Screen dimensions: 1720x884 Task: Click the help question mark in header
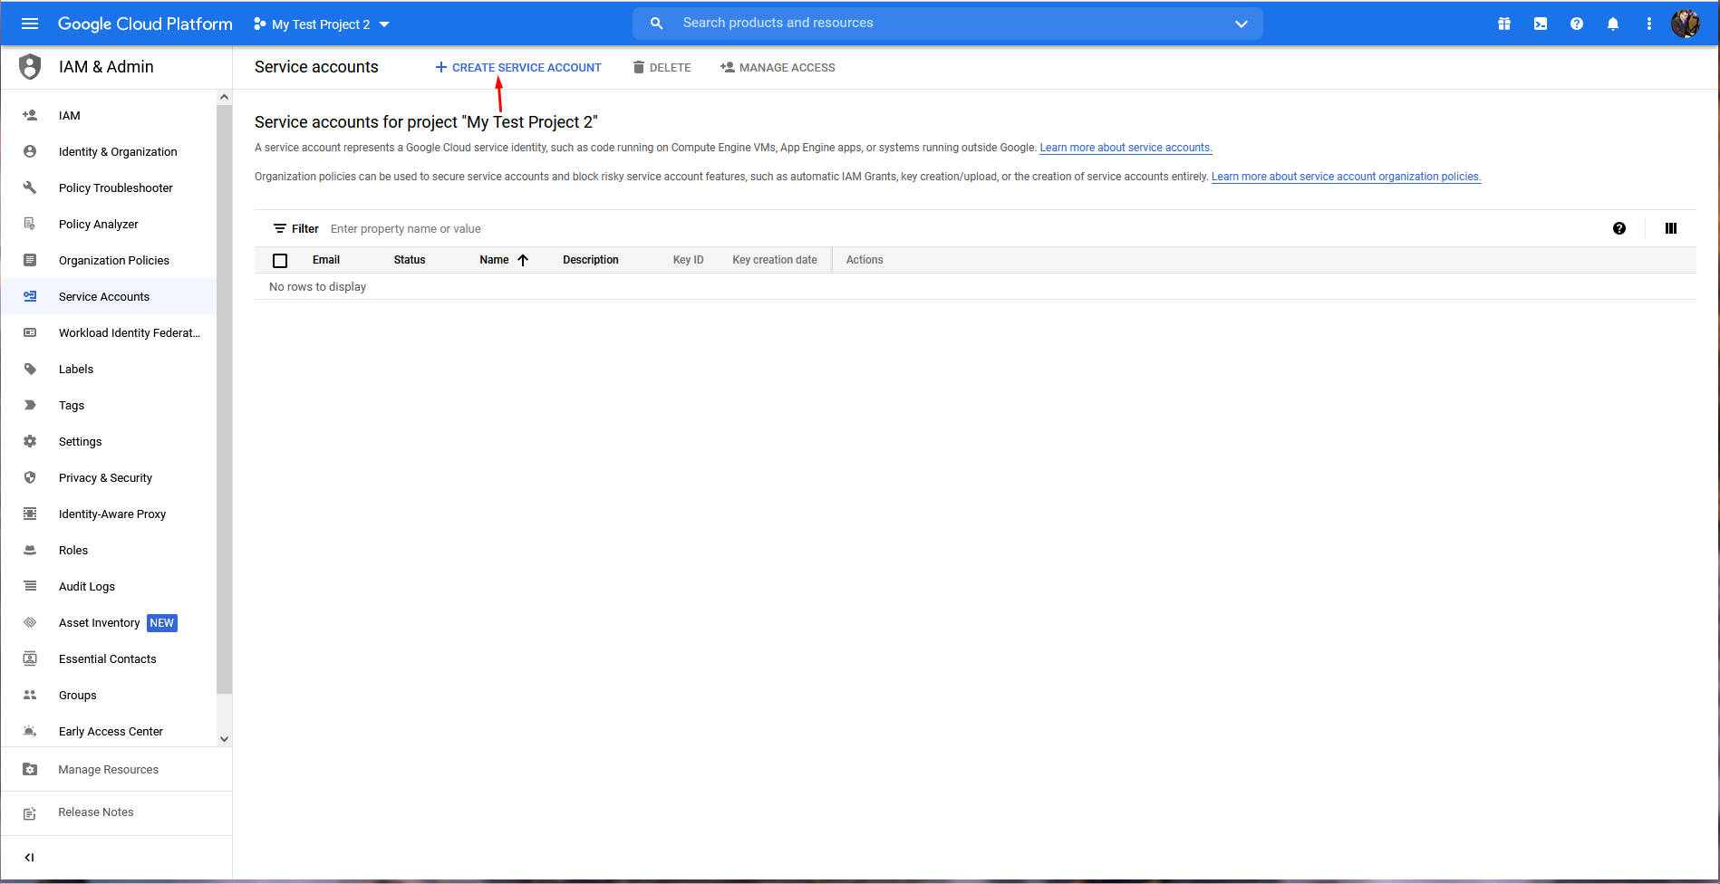pos(1577,24)
